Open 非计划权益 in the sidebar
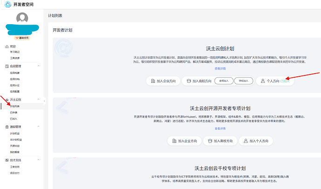The image size is (321, 189). click(x=16, y=140)
